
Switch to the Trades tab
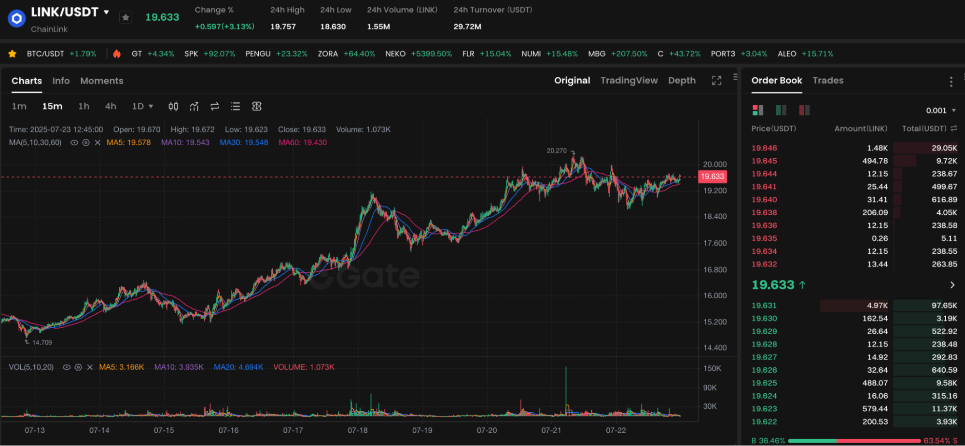pos(828,80)
